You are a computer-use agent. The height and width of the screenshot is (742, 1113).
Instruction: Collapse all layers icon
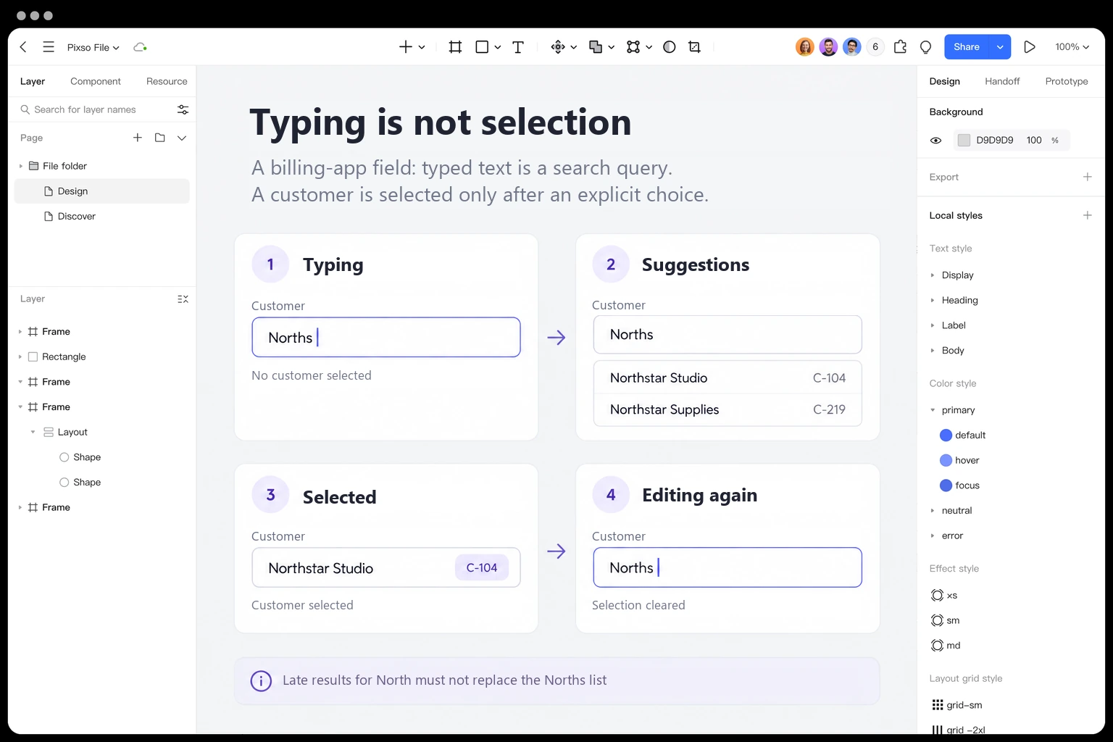183,299
